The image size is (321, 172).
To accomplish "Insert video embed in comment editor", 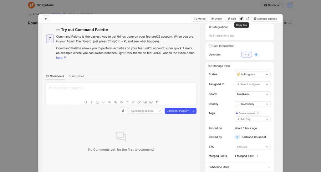I will coord(151,102).
